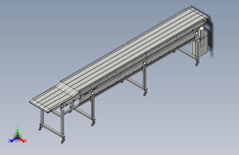Click the blue Z axis of the triad
The image size is (239, 155).
click(14, 140)
